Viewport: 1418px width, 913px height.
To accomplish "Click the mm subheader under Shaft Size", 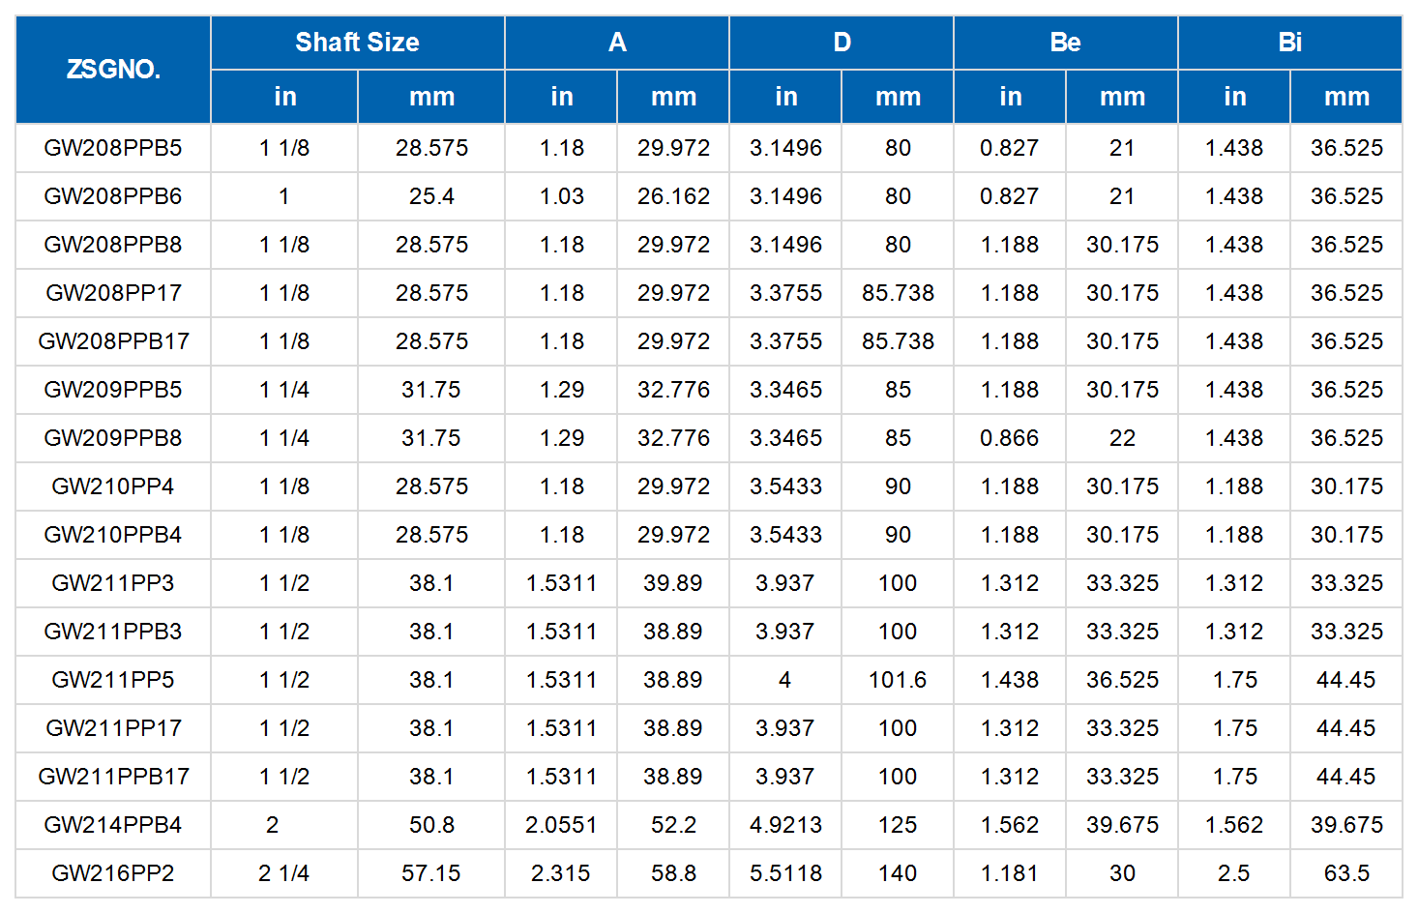I will click(431, 97).
